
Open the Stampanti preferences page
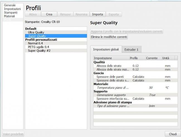click(x=10, y=13)
